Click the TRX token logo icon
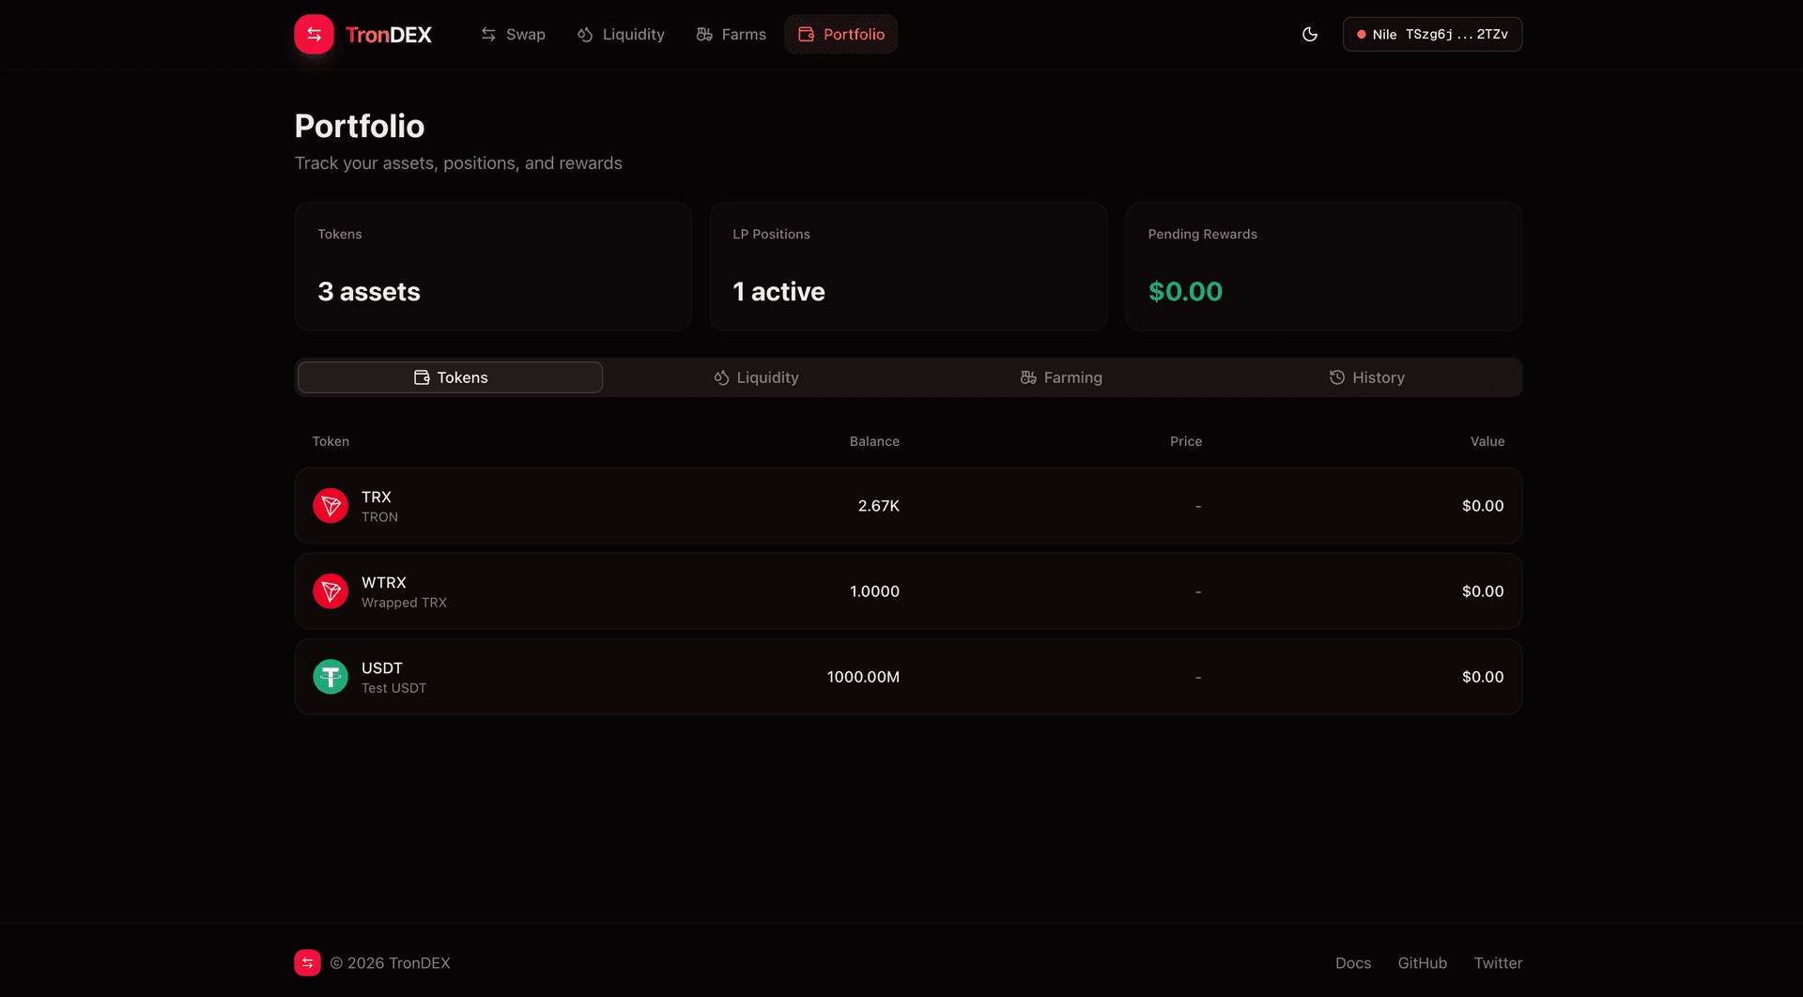 click(x=331, y=506)
